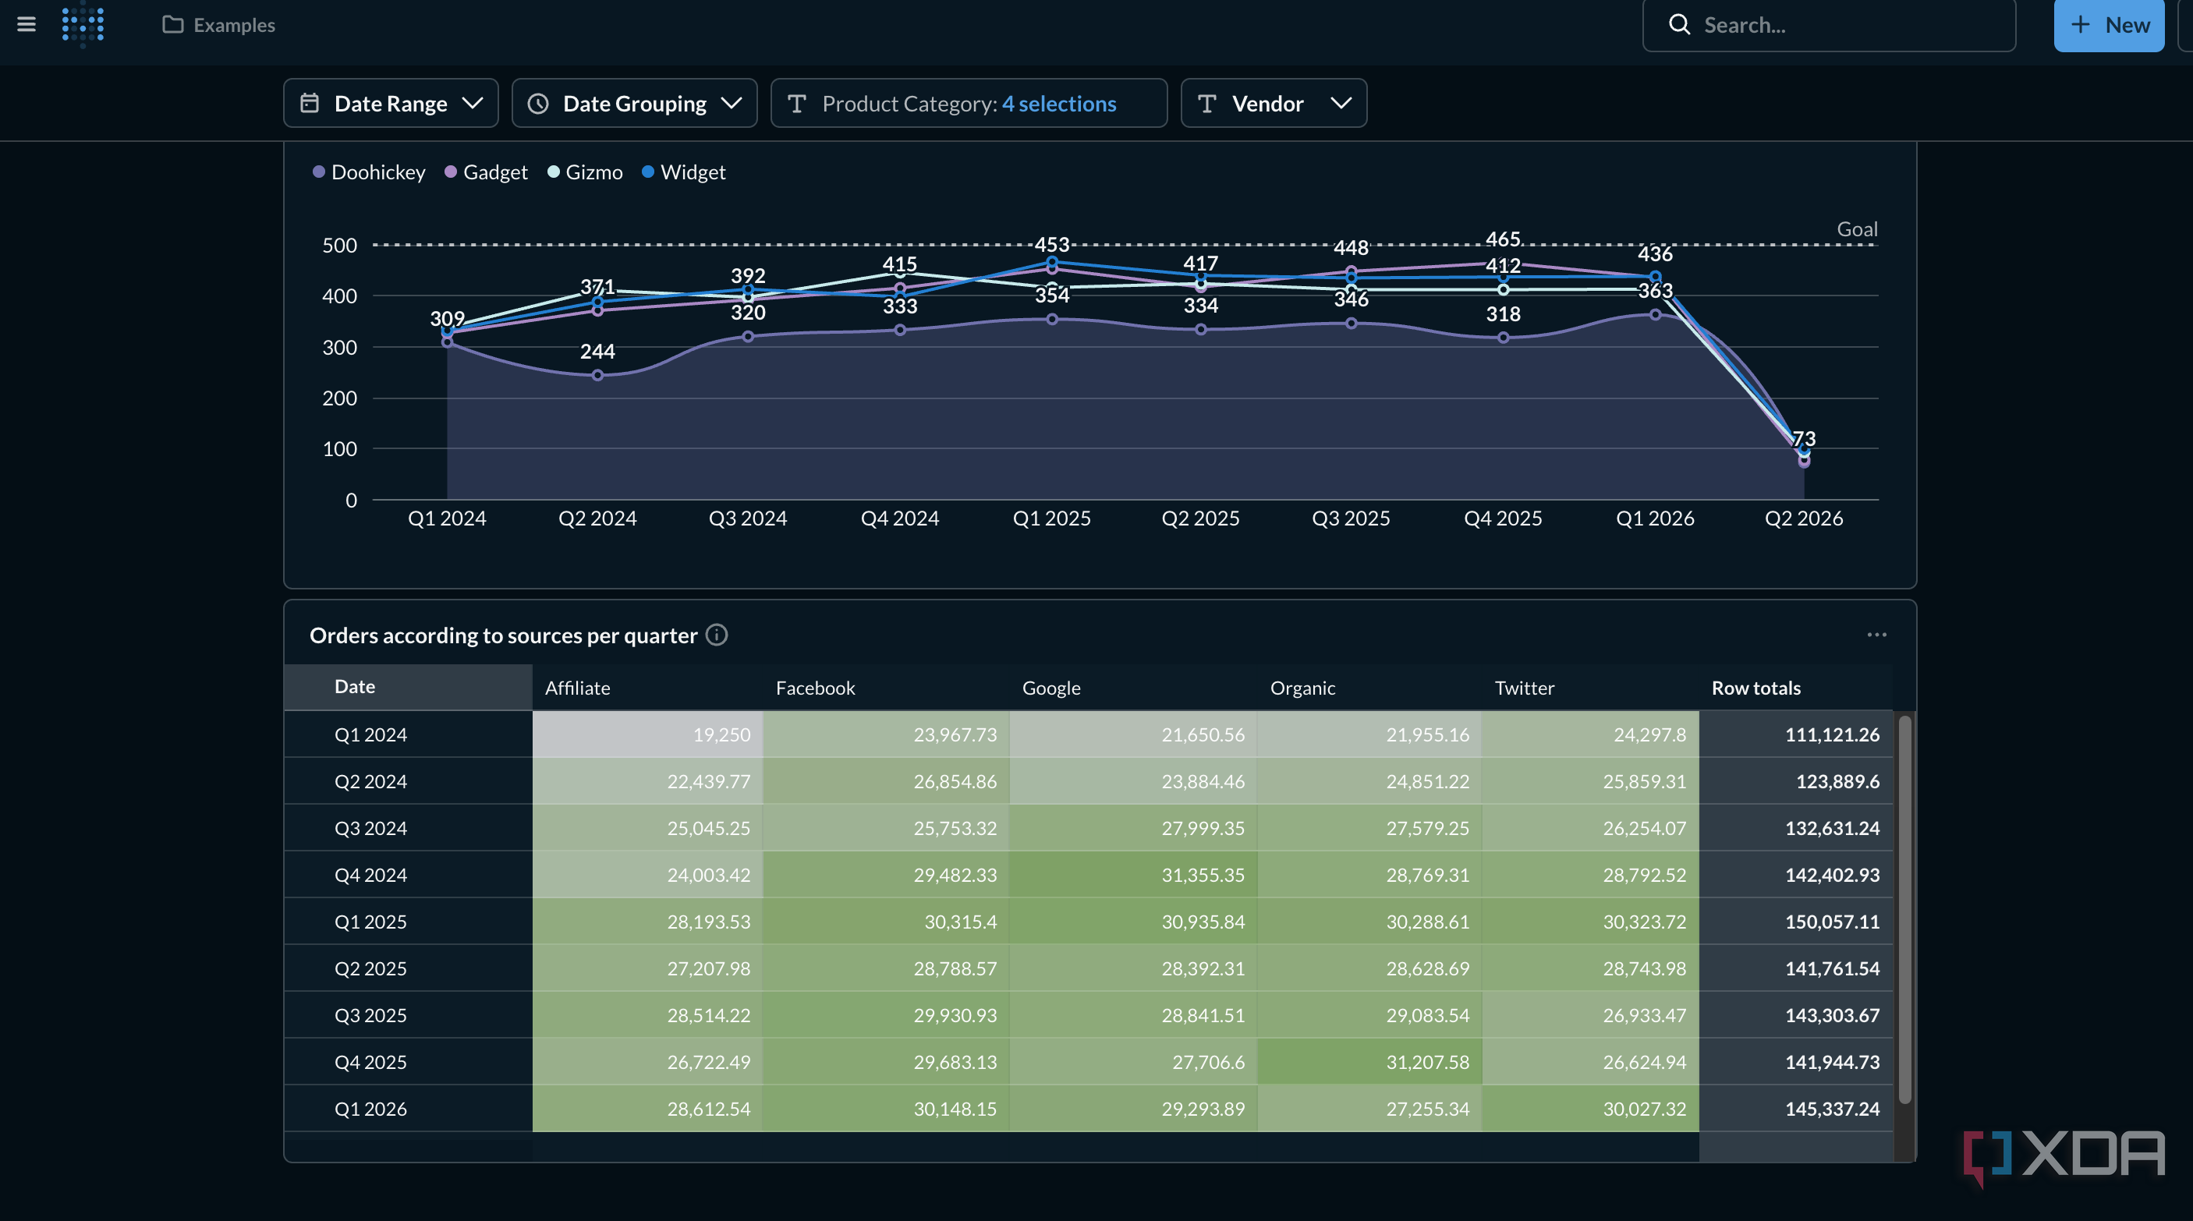
Task: Toggle the Gizmo series in legend
Action: coord(585,172)
